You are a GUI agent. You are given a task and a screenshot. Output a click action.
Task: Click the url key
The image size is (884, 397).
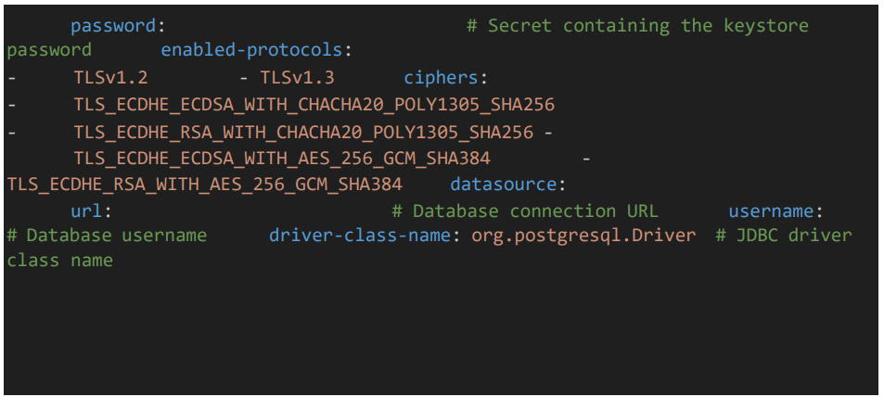[x=87, y=211]
